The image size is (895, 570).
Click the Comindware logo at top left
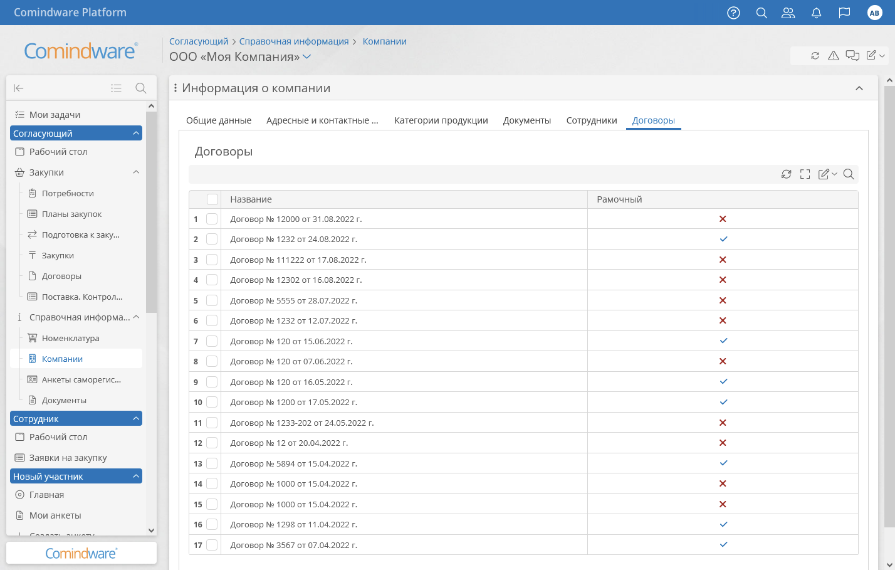click(x=81, y=51)
